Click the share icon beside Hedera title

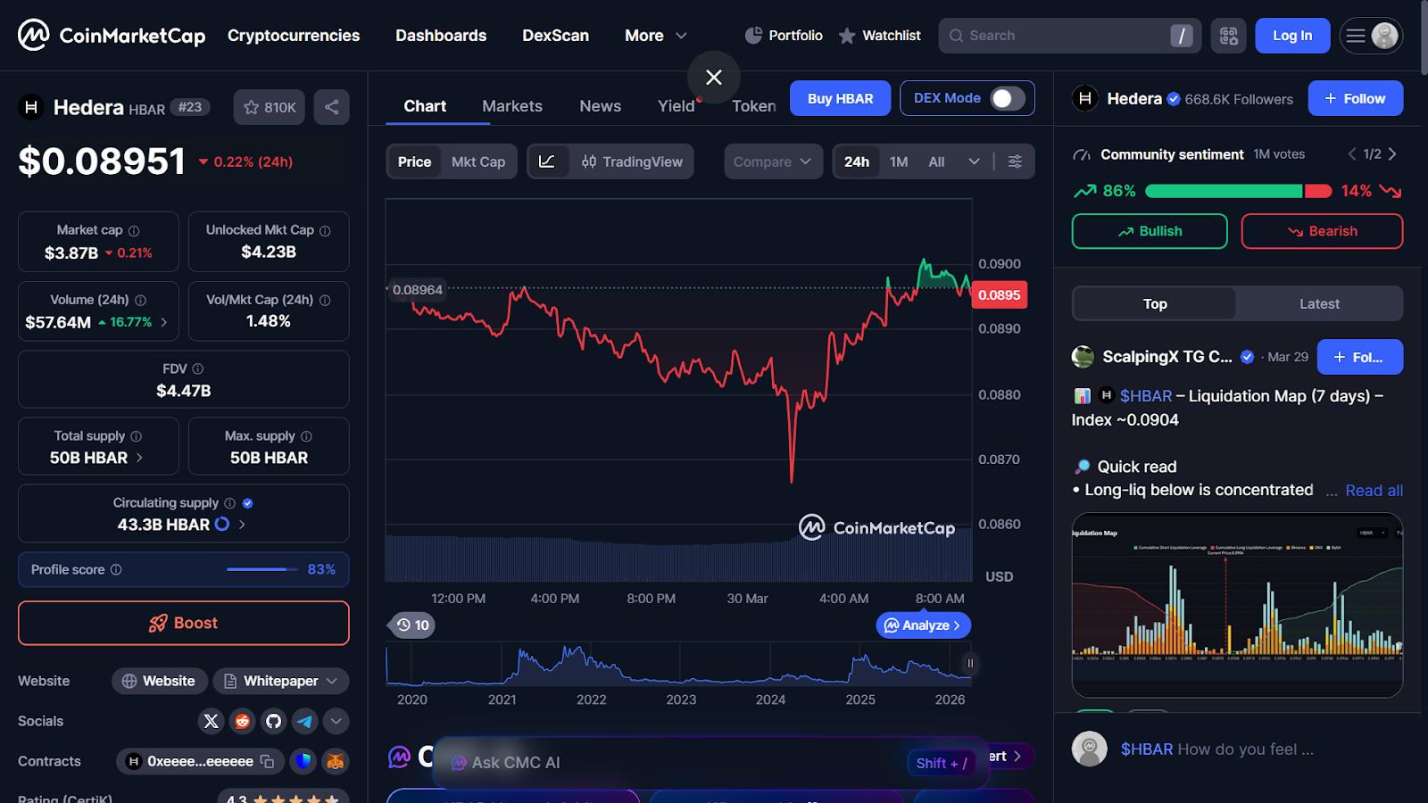pos(331,107)
